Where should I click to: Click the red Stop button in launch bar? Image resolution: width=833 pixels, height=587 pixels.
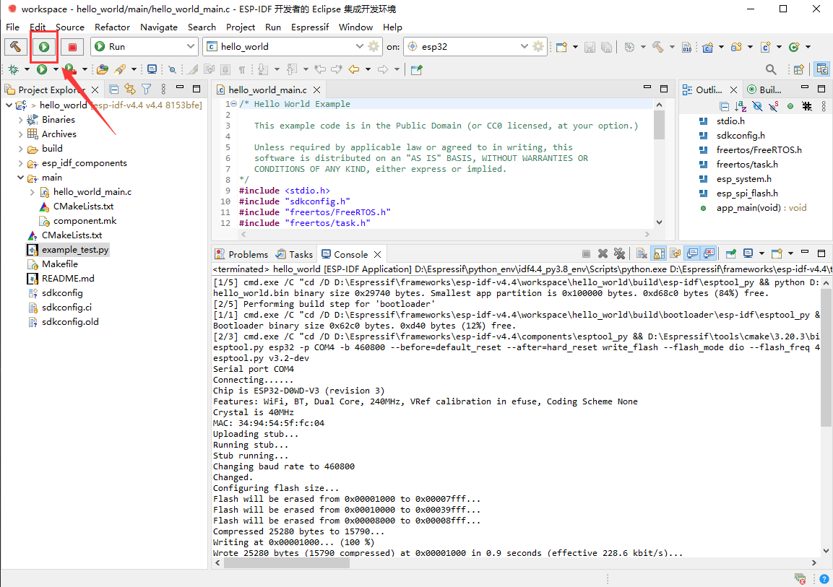tap(72, 47)
